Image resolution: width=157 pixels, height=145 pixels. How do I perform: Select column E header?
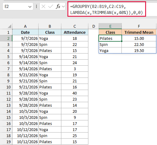point(110,26)
